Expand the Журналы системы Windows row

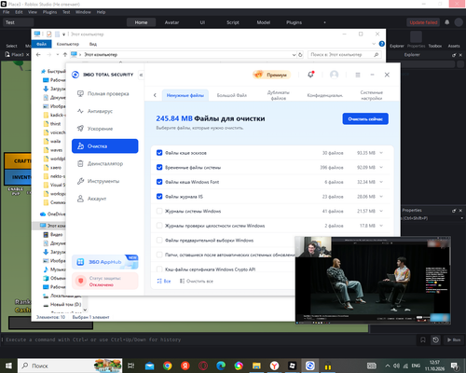pyautogui.click(x=381, y=211)
